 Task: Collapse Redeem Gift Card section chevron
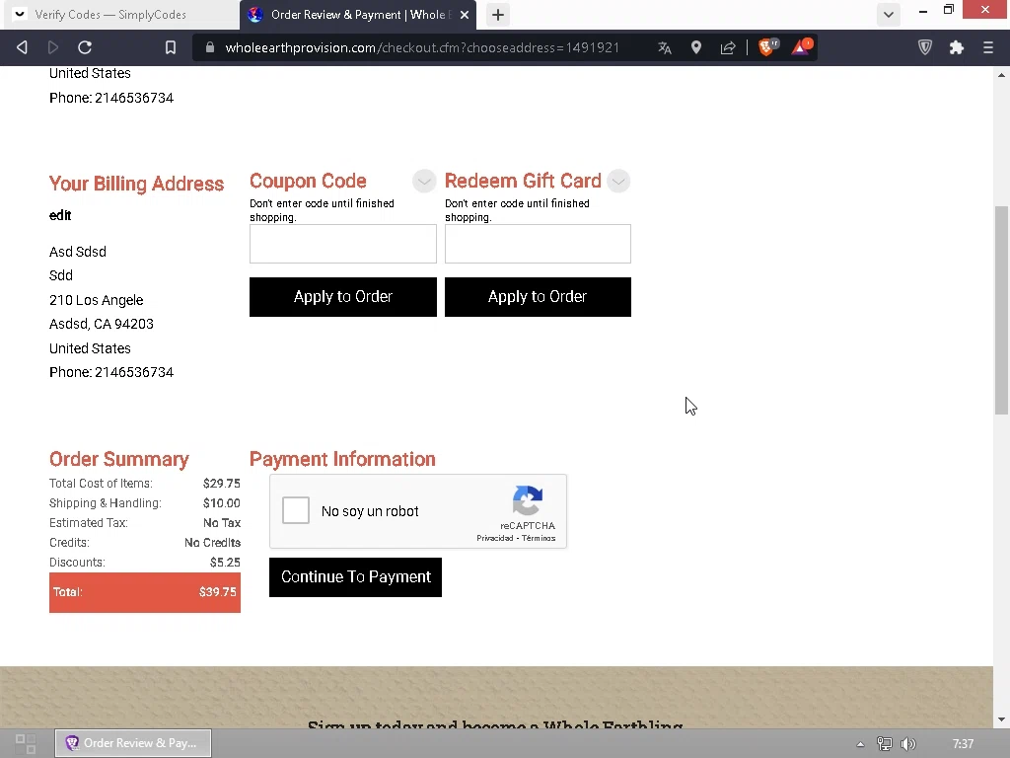pos(618,182)
